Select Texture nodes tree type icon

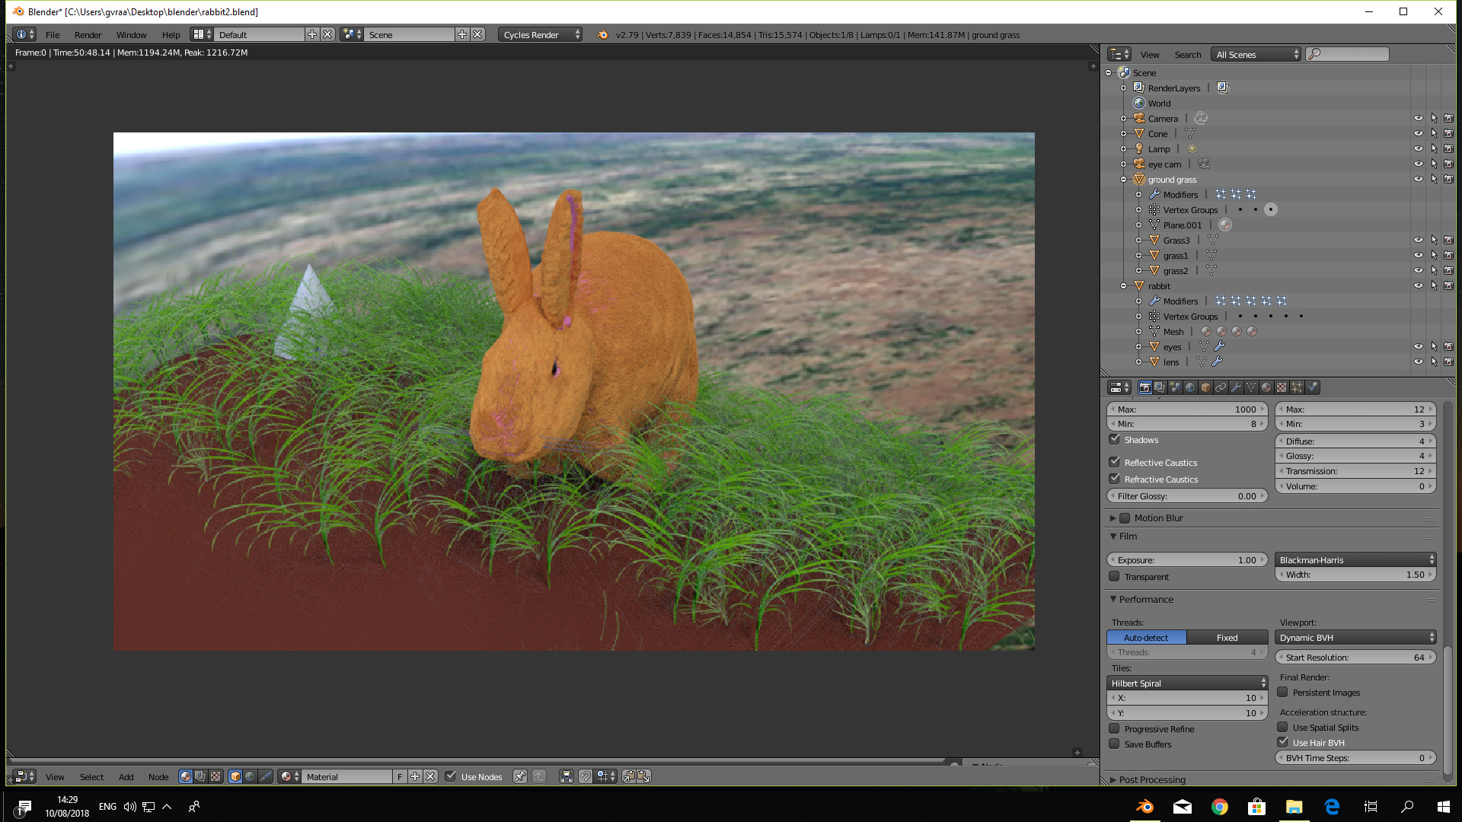click(x=215, y=776)
